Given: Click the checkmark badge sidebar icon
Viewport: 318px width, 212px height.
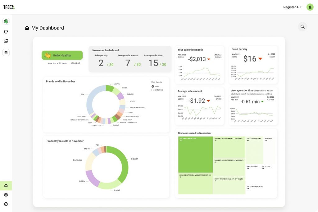Looking at the screenshot, I should [x=6, y=204].
